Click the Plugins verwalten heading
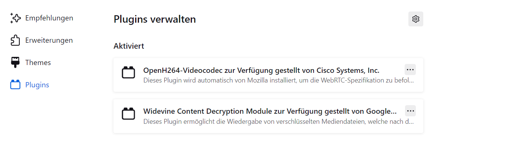 155,19
